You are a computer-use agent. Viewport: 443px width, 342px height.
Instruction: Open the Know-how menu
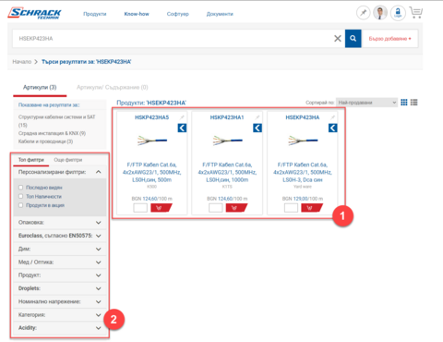[x=137, y=14]
